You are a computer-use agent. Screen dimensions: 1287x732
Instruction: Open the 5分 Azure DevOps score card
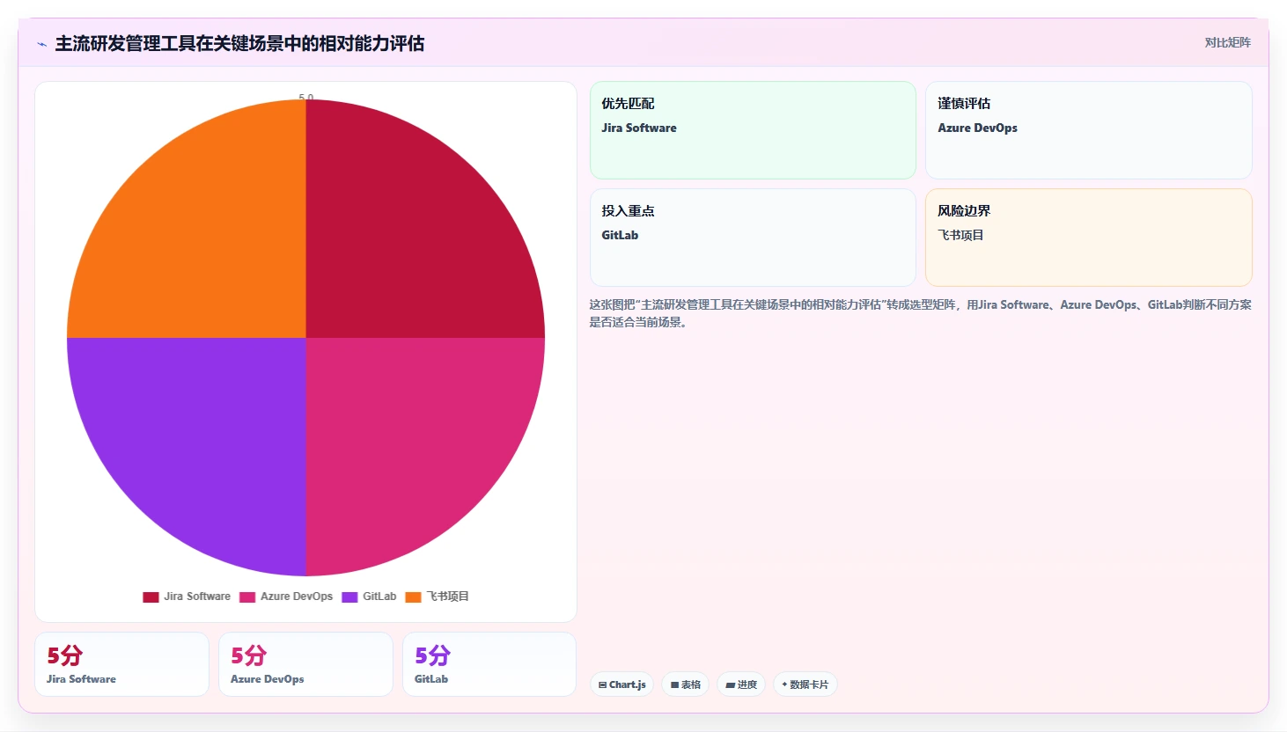(x=305, y=664)
